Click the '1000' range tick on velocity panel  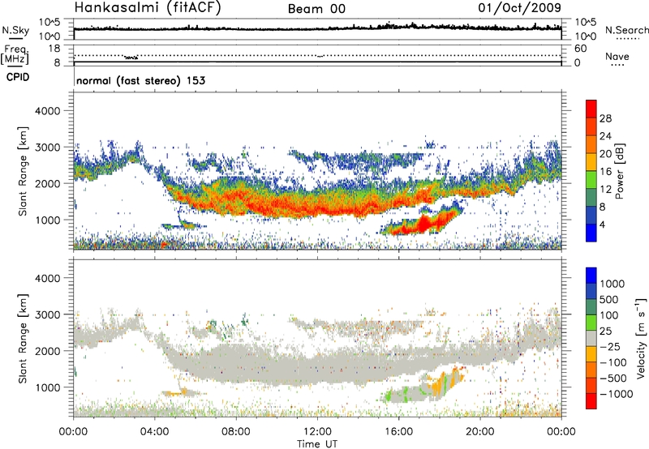(x=48, y=387)
